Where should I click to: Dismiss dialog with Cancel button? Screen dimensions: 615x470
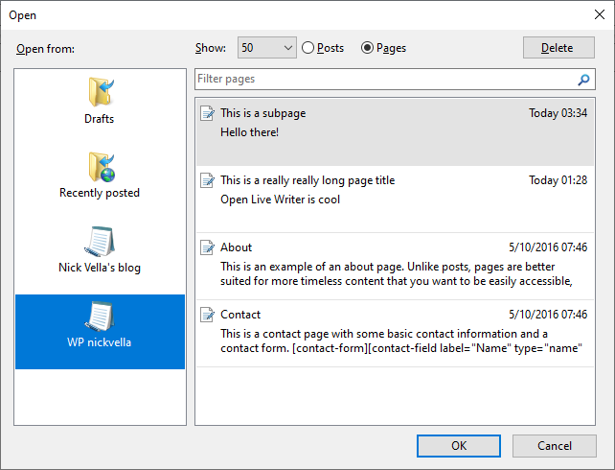coord(555,446)
